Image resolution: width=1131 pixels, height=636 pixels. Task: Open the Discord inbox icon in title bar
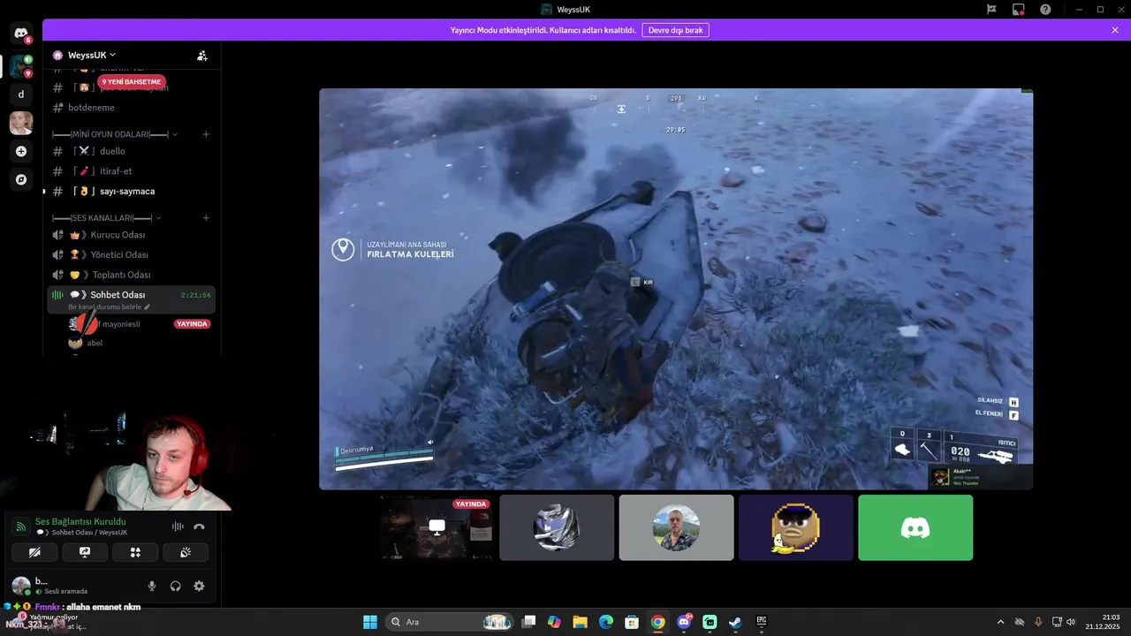pyautogui.click(x=1019, y=9)
